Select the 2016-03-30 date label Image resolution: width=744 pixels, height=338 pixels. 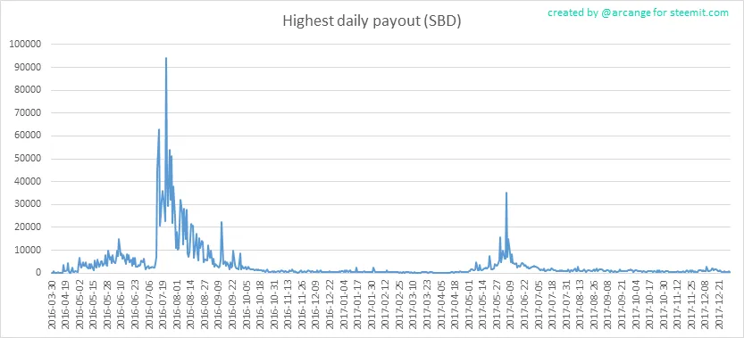(x=52, y=304)
